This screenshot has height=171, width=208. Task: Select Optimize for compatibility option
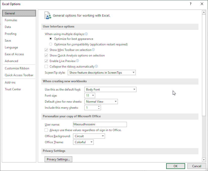(x=51, y=44)
